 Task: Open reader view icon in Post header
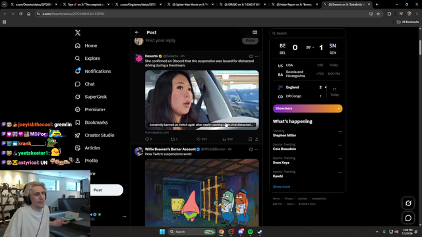[255, 32]
